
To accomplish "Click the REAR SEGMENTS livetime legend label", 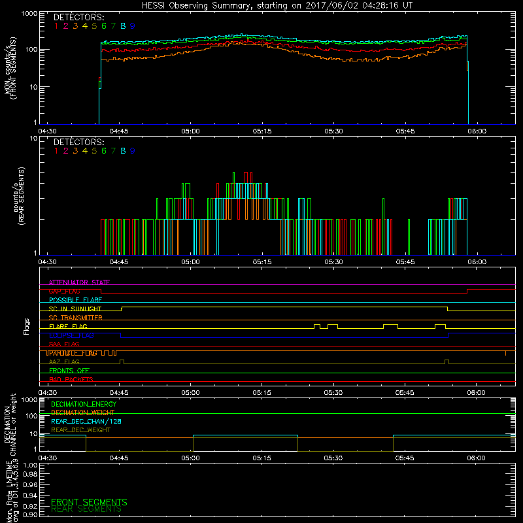I will [x=86, y=509].
